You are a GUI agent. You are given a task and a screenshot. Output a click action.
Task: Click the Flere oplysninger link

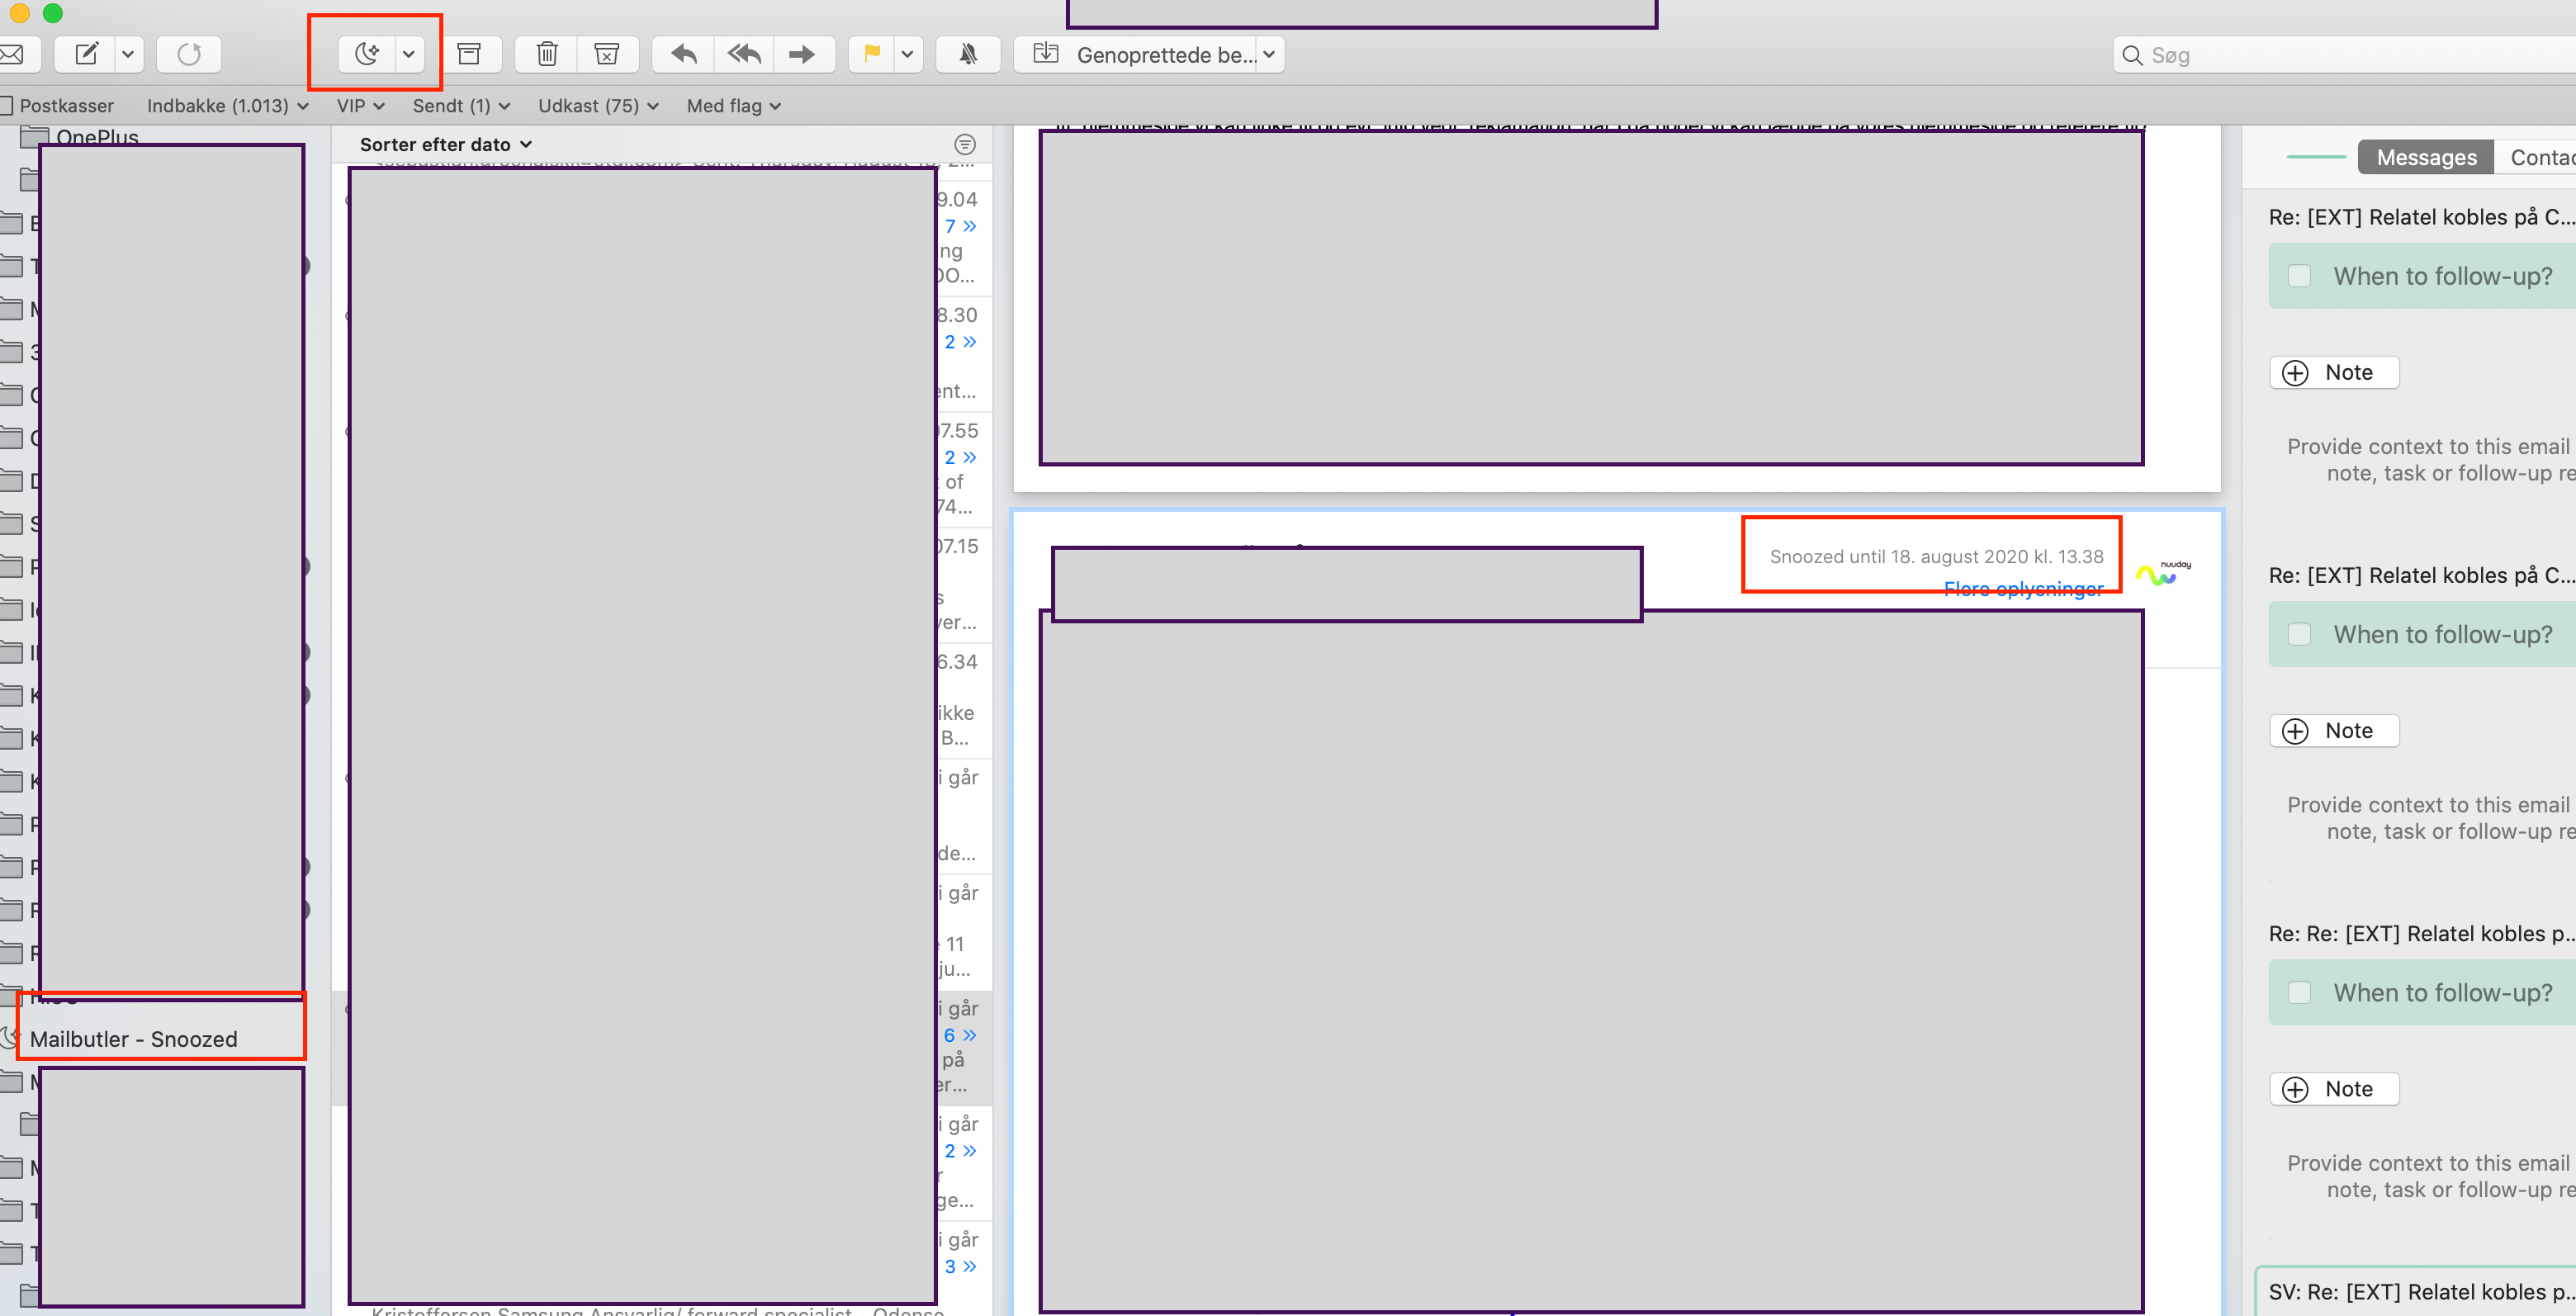(x=2023, y=589)
